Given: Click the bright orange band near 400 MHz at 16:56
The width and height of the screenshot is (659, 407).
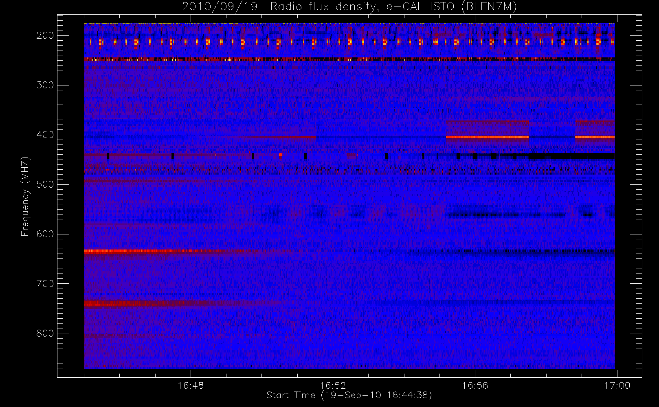Looking at the screenshot, I should point(488,137).
